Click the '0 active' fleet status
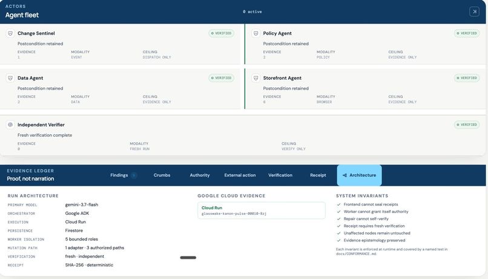This screenshot has width=488, height=279. point(252,12)
